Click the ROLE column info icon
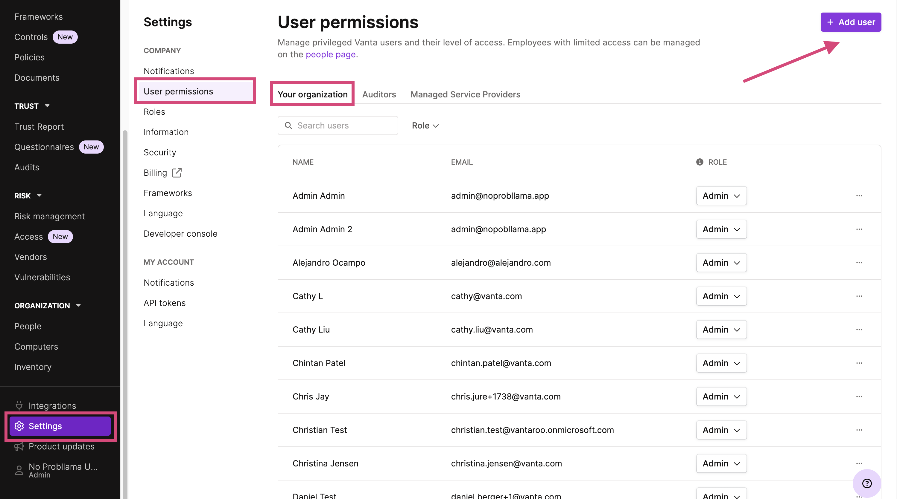The image size is (897, 499). 700,162
